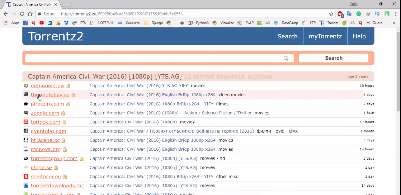Click the seedpeer.eu favicon
Screen dimensions: 401x195
click(x=26, y=176)
